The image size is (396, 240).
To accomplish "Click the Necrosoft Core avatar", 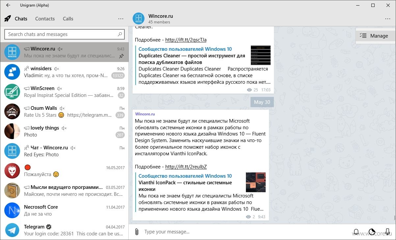I will coord(12,210).
